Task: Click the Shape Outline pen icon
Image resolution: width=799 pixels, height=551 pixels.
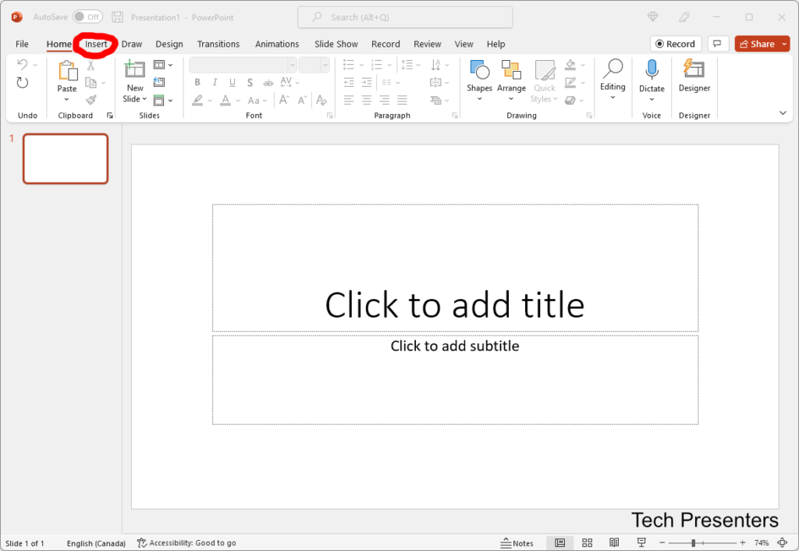Action: 570,83
